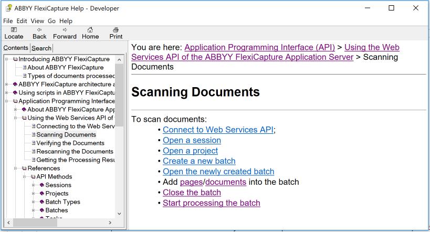This screenshot has height=232, width=430.
Task: Click the horizontal scrollbar right arrow
Action: (110, 223)
